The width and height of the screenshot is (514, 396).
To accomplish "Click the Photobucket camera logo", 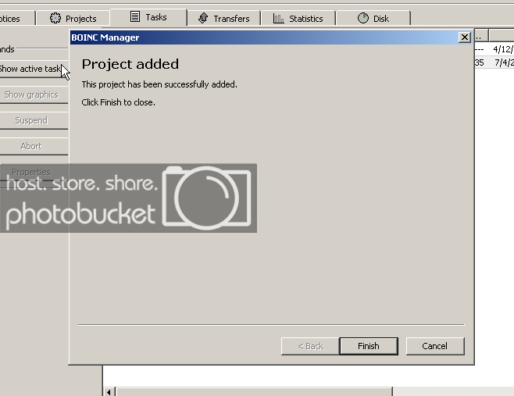I will [x=209, y=197].
